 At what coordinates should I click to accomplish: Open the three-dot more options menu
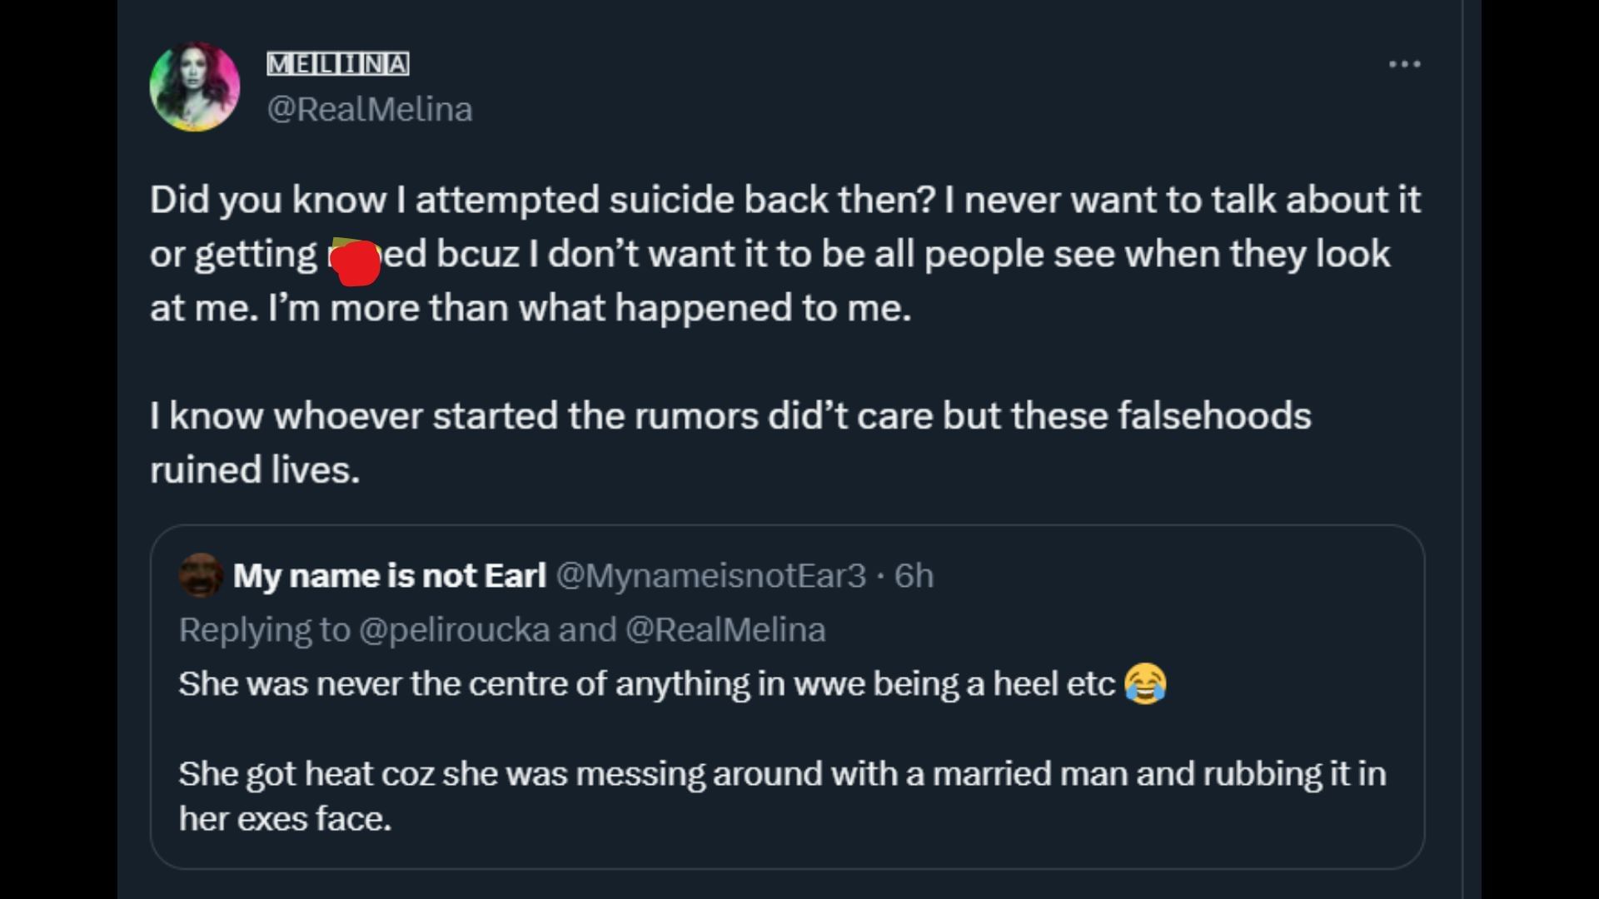coord(1404,64)
